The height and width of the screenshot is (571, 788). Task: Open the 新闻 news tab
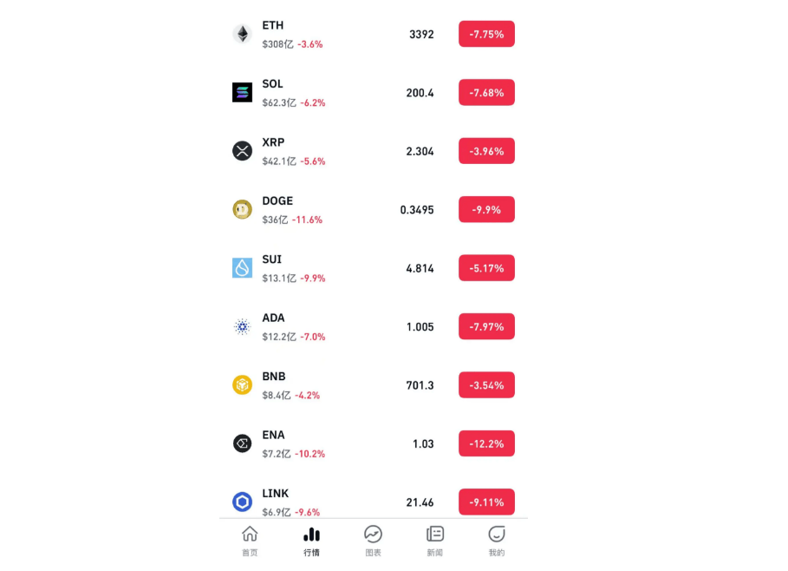pyautogui.click(x=435, y=541)
